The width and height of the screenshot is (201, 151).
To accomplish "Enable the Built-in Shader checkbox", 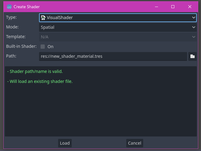I will 43,47.
